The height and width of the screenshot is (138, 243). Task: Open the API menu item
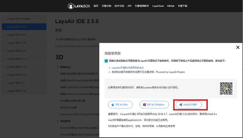coord(129,6)
